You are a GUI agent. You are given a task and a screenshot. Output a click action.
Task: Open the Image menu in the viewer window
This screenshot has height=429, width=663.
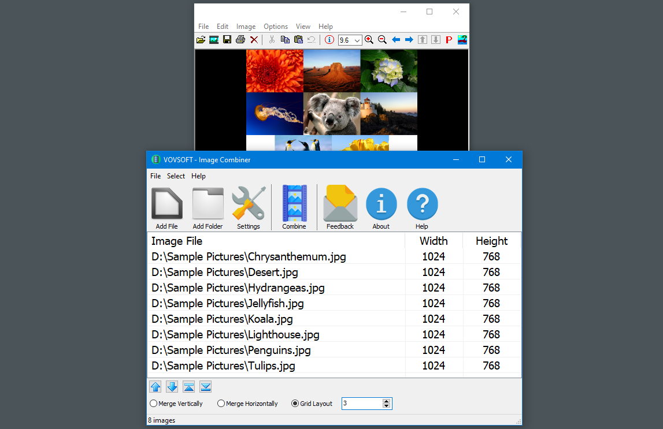pyautogui.click(x=246, y=26)
